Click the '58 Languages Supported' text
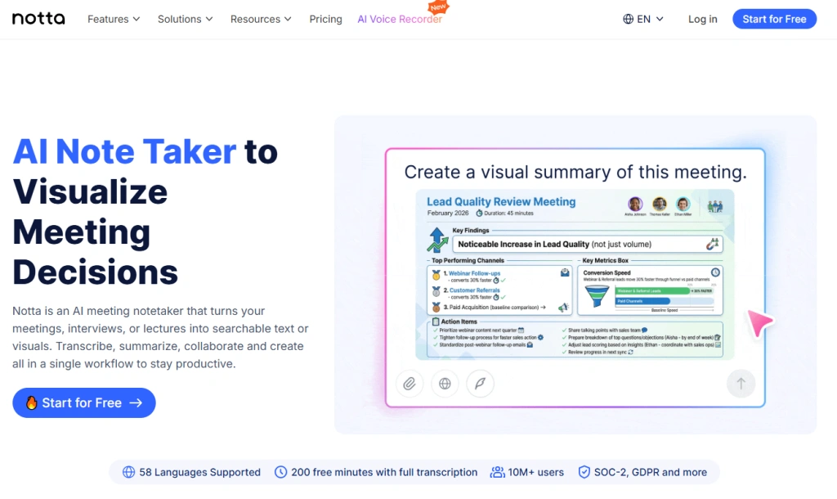 199,472
